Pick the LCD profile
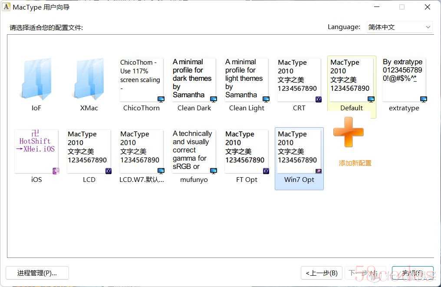441x287 pixels. tap(89, 152)
